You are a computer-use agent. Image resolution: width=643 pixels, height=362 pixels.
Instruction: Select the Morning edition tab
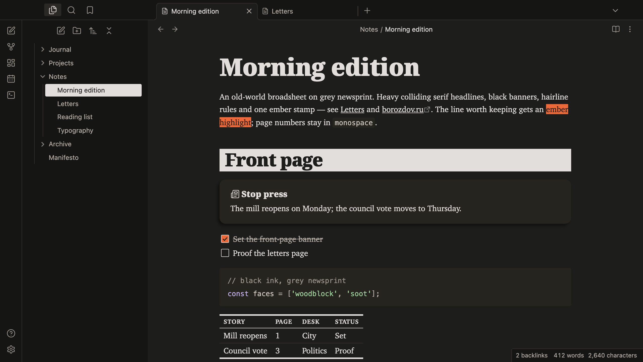click(x=207, y=11)
